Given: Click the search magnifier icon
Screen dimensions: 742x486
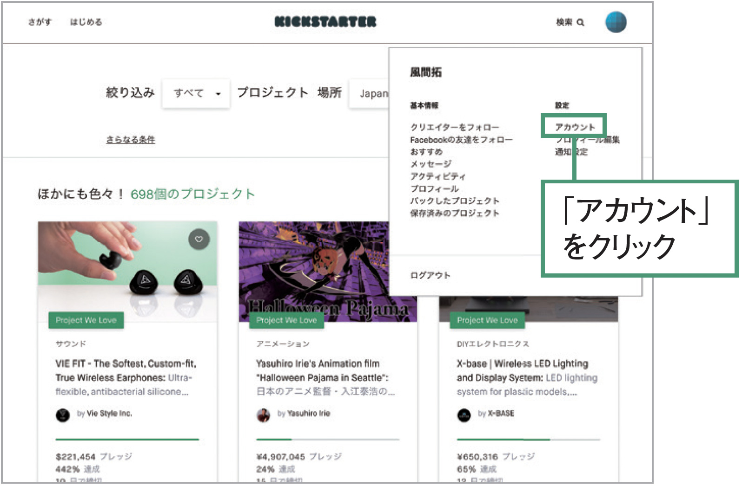Looking at the screenshot, I should coord(581,22).
